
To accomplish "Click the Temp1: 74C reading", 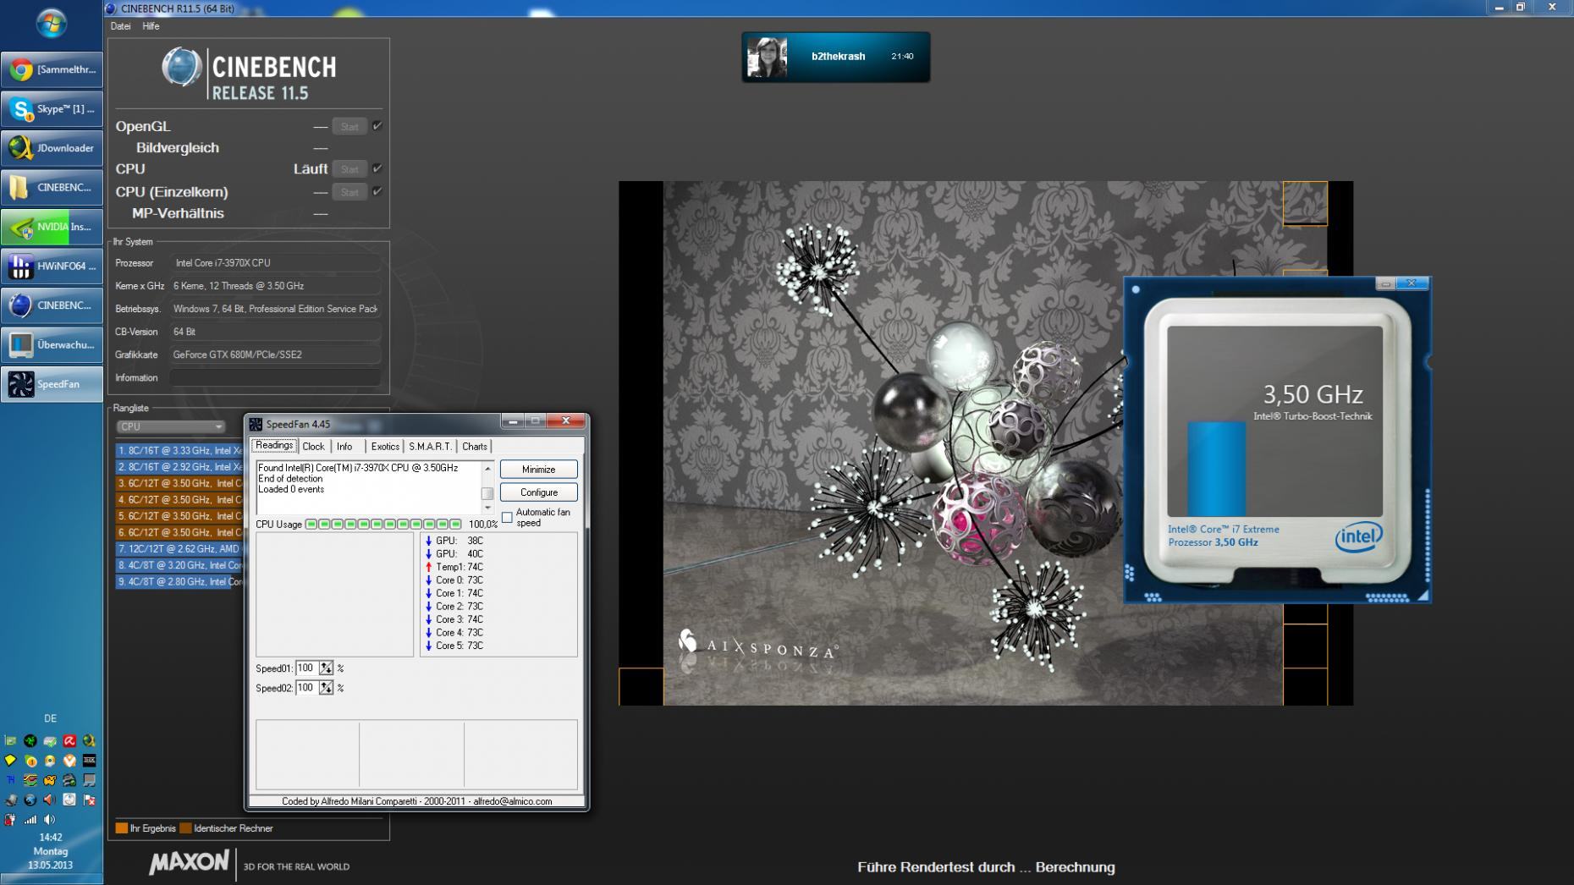I will (x=454, y=567).
